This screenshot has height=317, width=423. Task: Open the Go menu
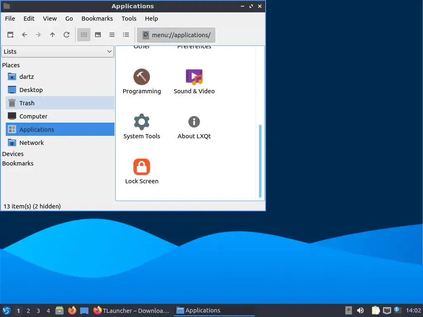[x=69, y=19]
